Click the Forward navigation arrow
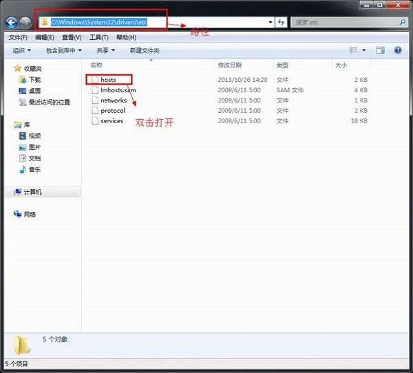The width and height of the screenshot is (413, 373). 25,23
